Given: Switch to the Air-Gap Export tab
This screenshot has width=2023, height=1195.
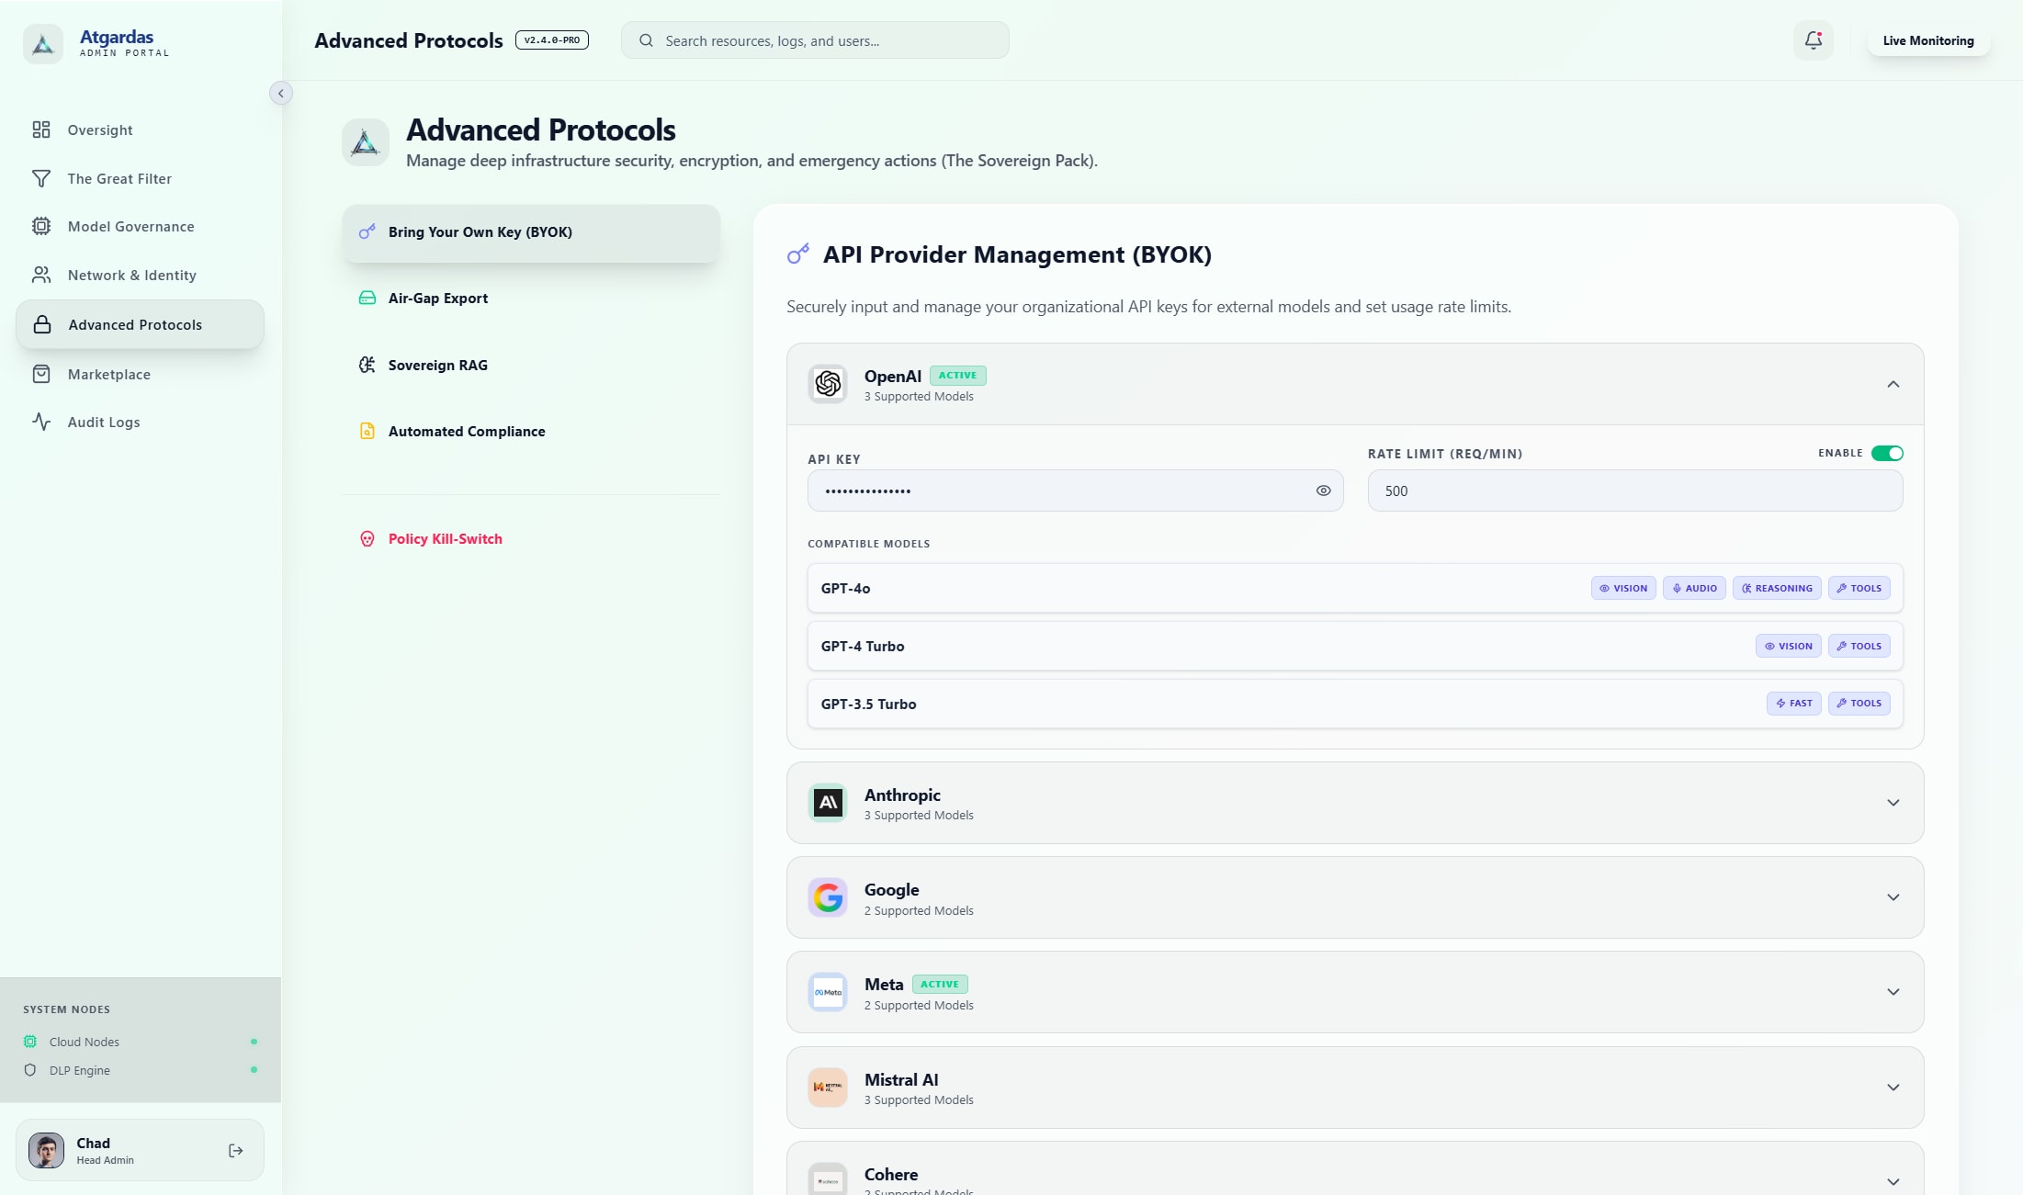Looking at the screenshot, I should 438,298.
